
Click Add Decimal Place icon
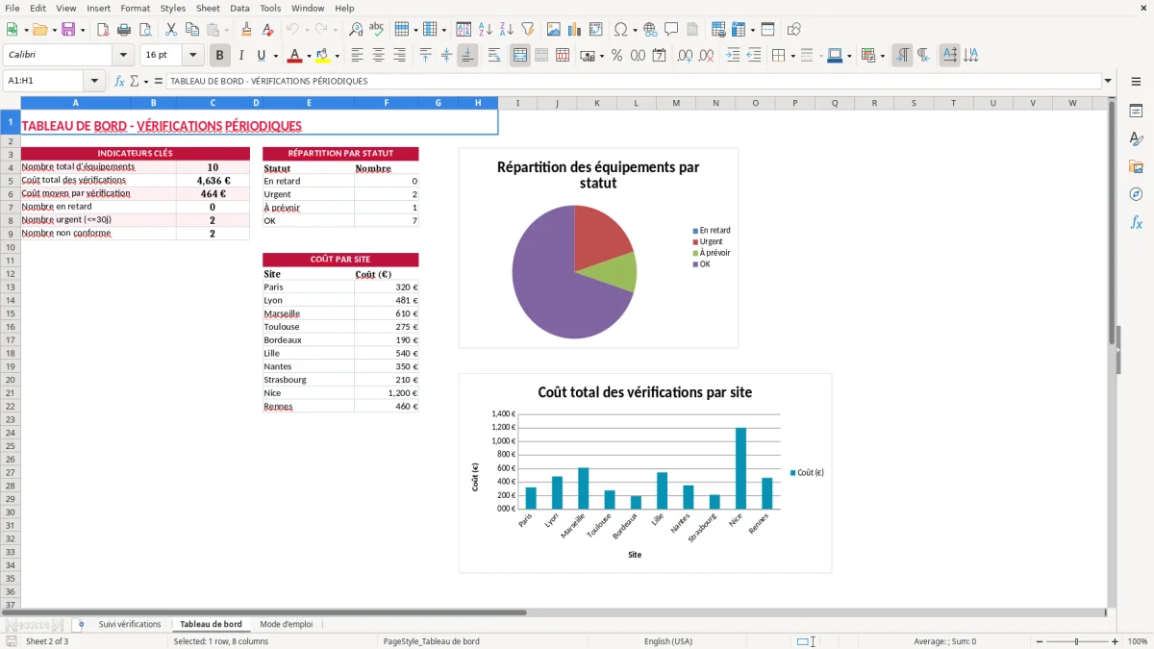(683, 56)
